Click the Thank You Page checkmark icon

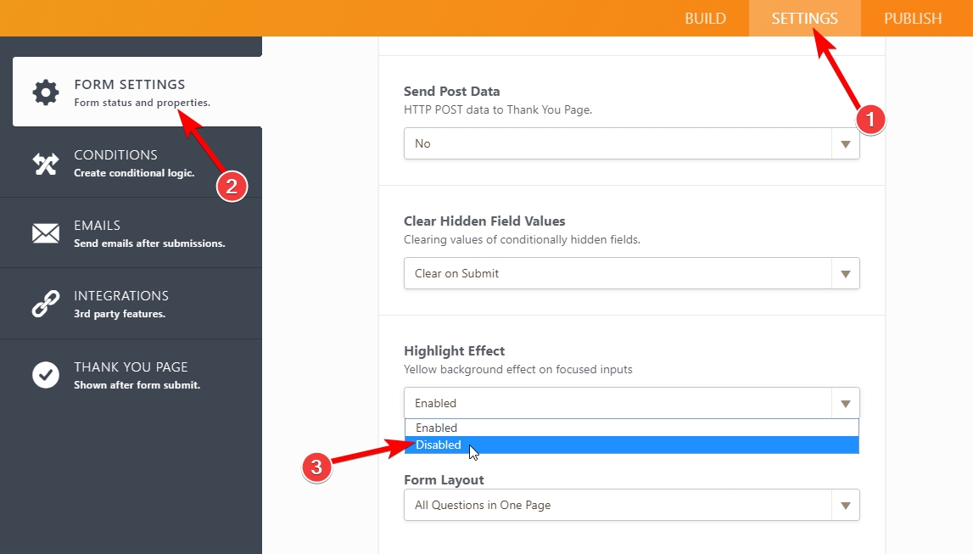(45, 374)
